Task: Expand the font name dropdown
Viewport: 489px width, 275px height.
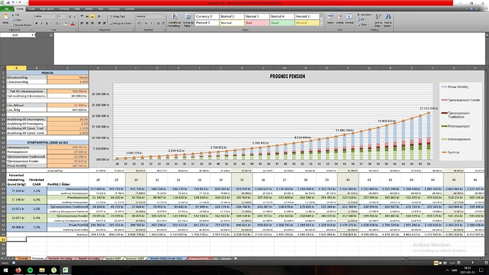Action: (x=55, y=16)
